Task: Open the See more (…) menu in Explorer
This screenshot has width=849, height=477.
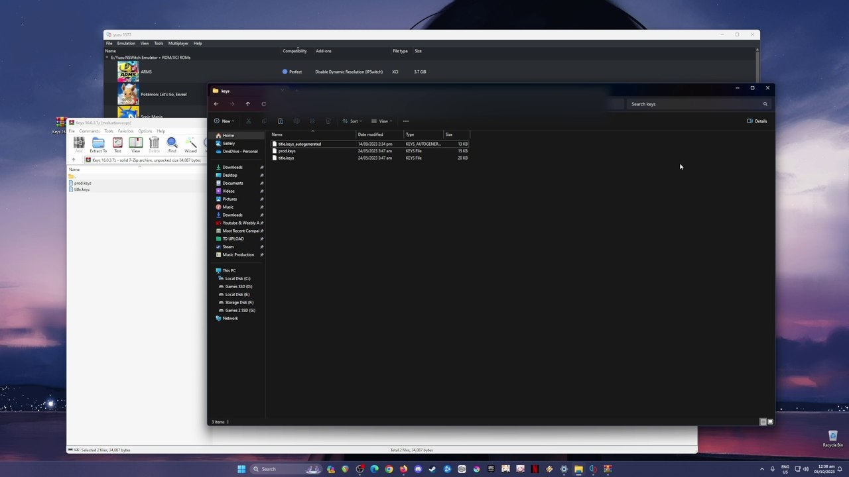Action: pyautogui.click(x=406, y=121)
